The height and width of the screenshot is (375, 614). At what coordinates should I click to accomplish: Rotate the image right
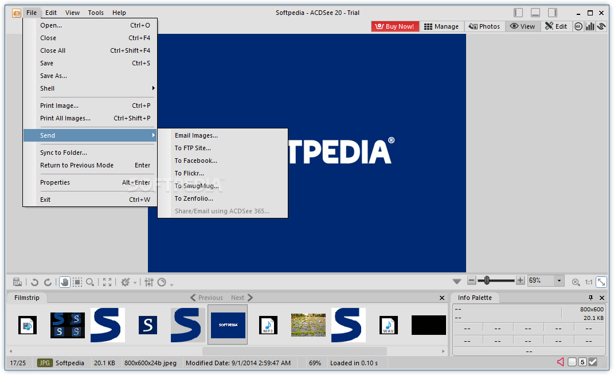(x=48, y=282)
